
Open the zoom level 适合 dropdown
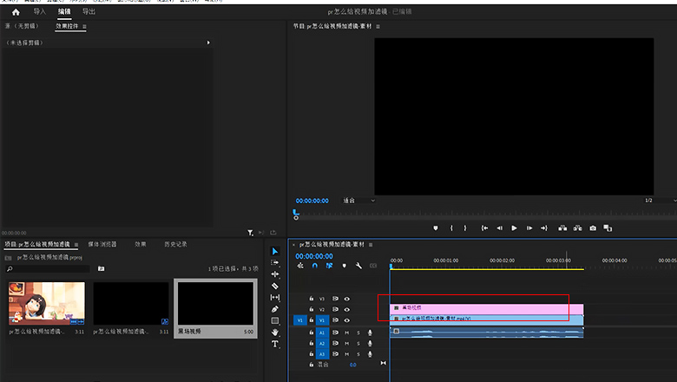[x=358, y=201]
